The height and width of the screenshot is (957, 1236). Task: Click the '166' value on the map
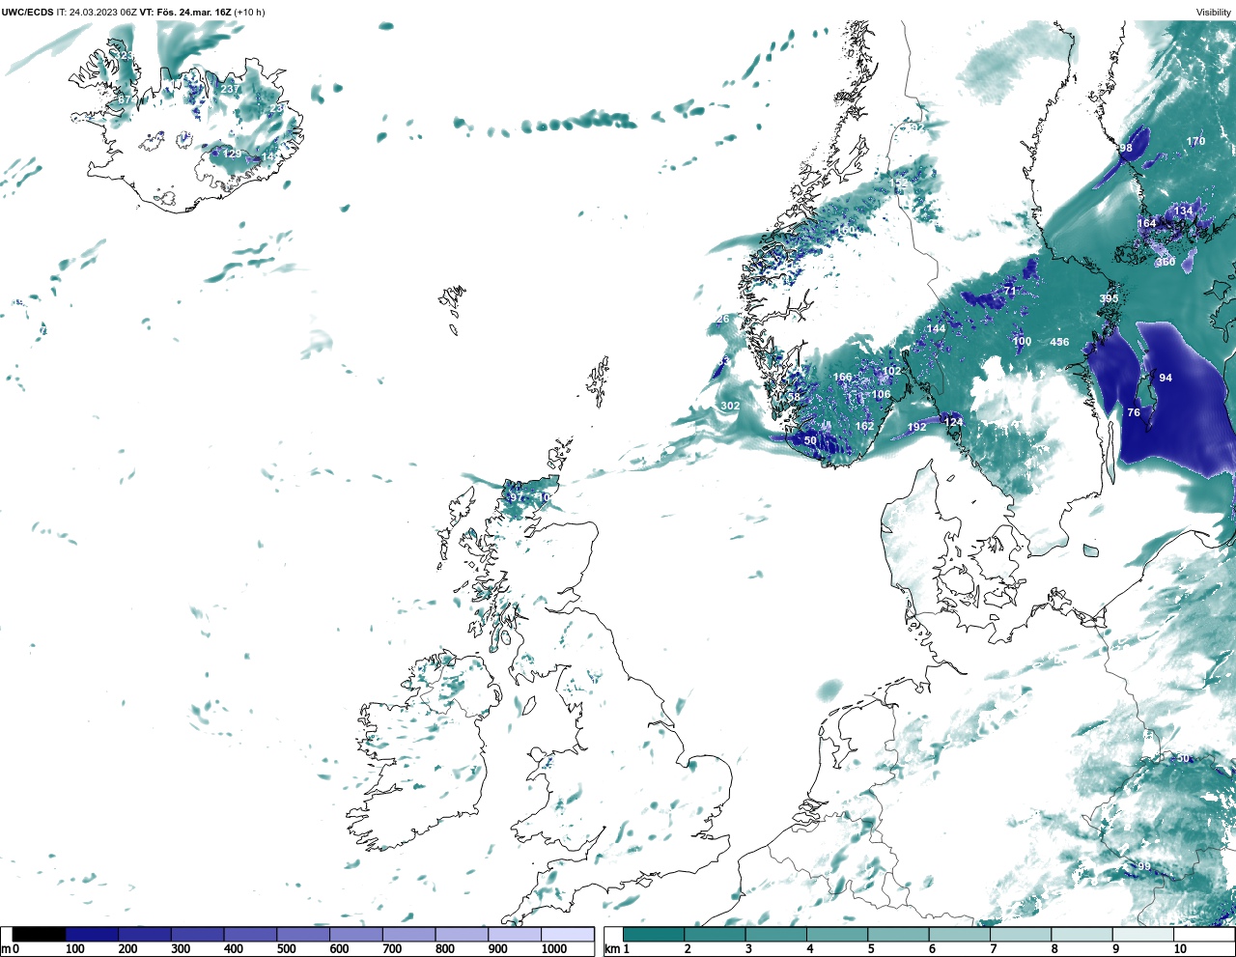click(843, 377)
